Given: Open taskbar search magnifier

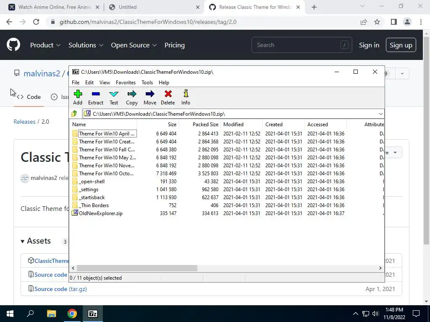Looking at the screenshot, I should click(30, 314).
